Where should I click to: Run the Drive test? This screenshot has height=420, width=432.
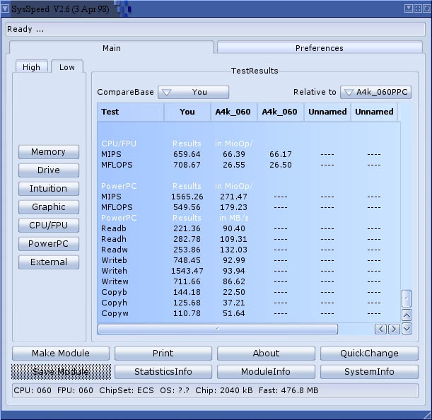click(x=49, y=170)
